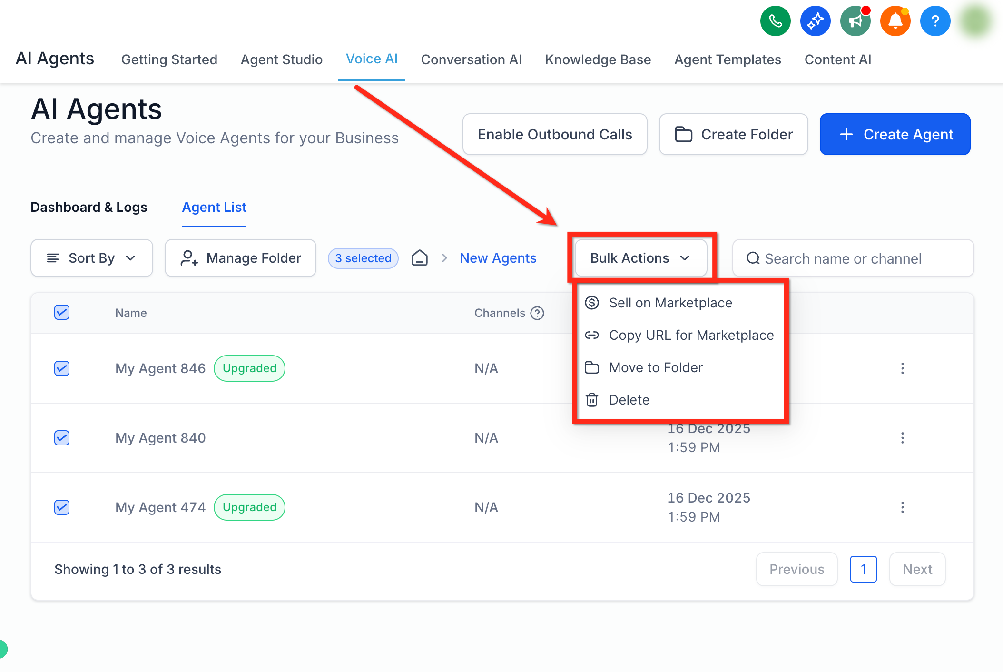Viewport: 1003px width, 672px height.
Task: Open three-dot menu for My Agent 846
Action: (x=902, y=368)
